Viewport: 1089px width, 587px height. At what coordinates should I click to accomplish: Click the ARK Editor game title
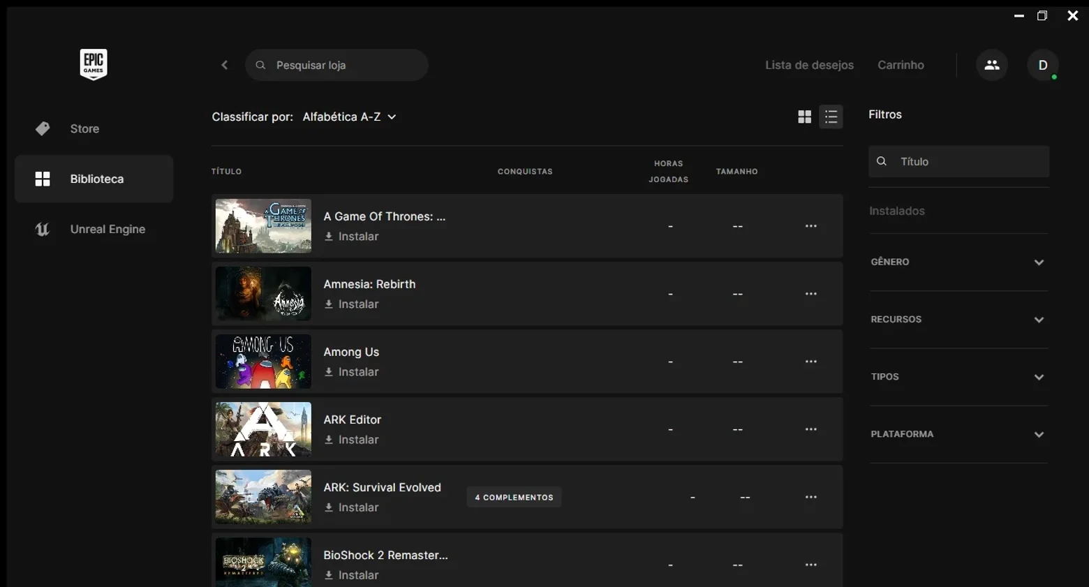[x=353, y=419]
